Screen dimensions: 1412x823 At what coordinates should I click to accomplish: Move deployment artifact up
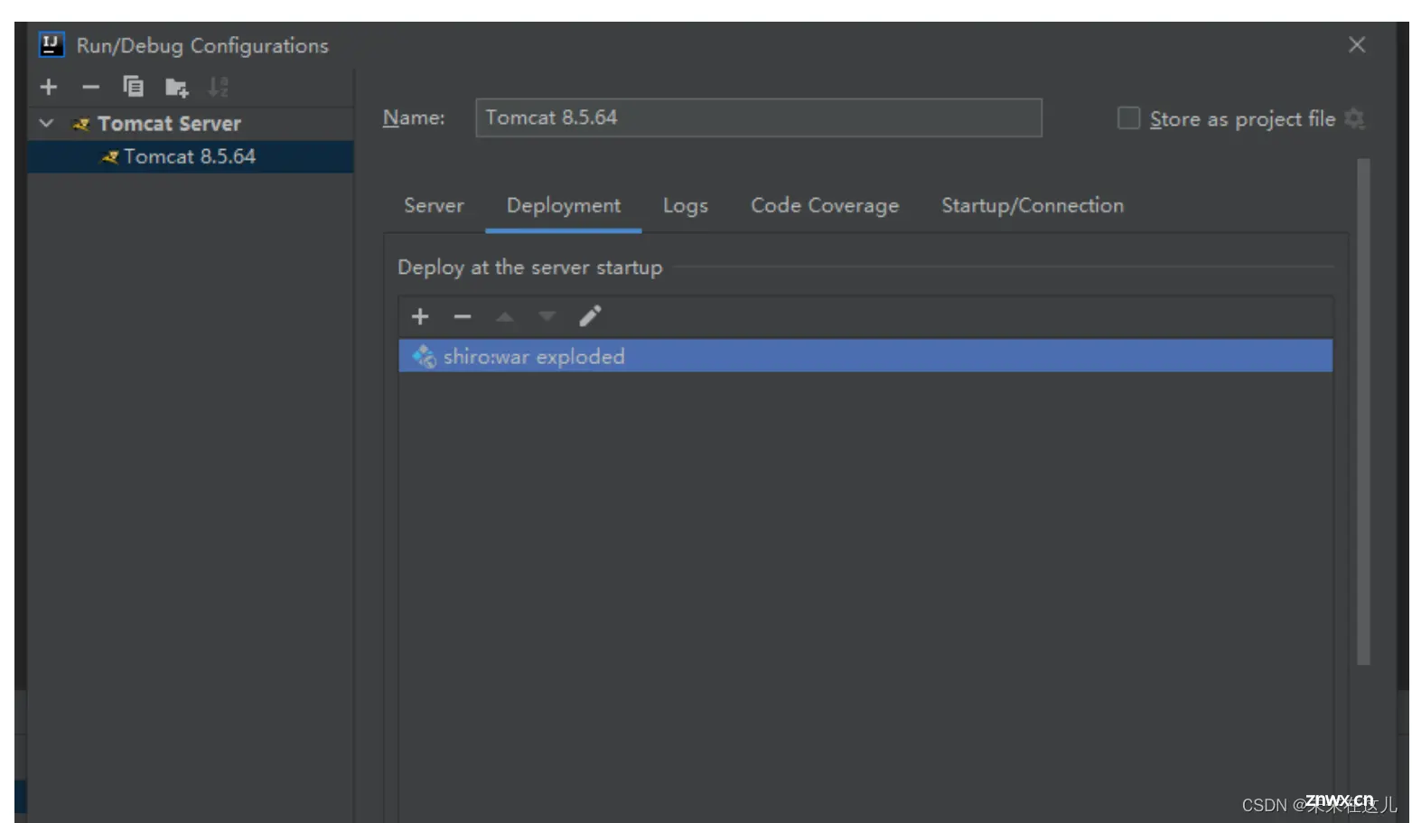coord(505,316)
